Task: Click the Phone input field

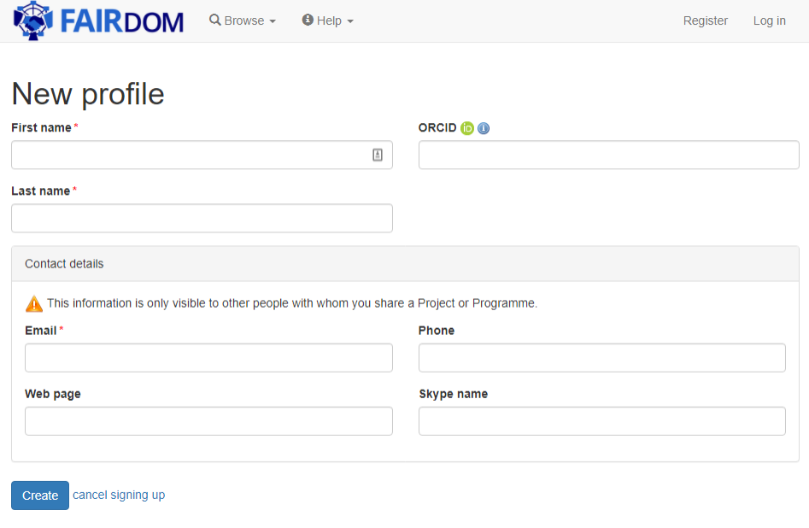Action: pyautogui.click(x=601, y=357)
